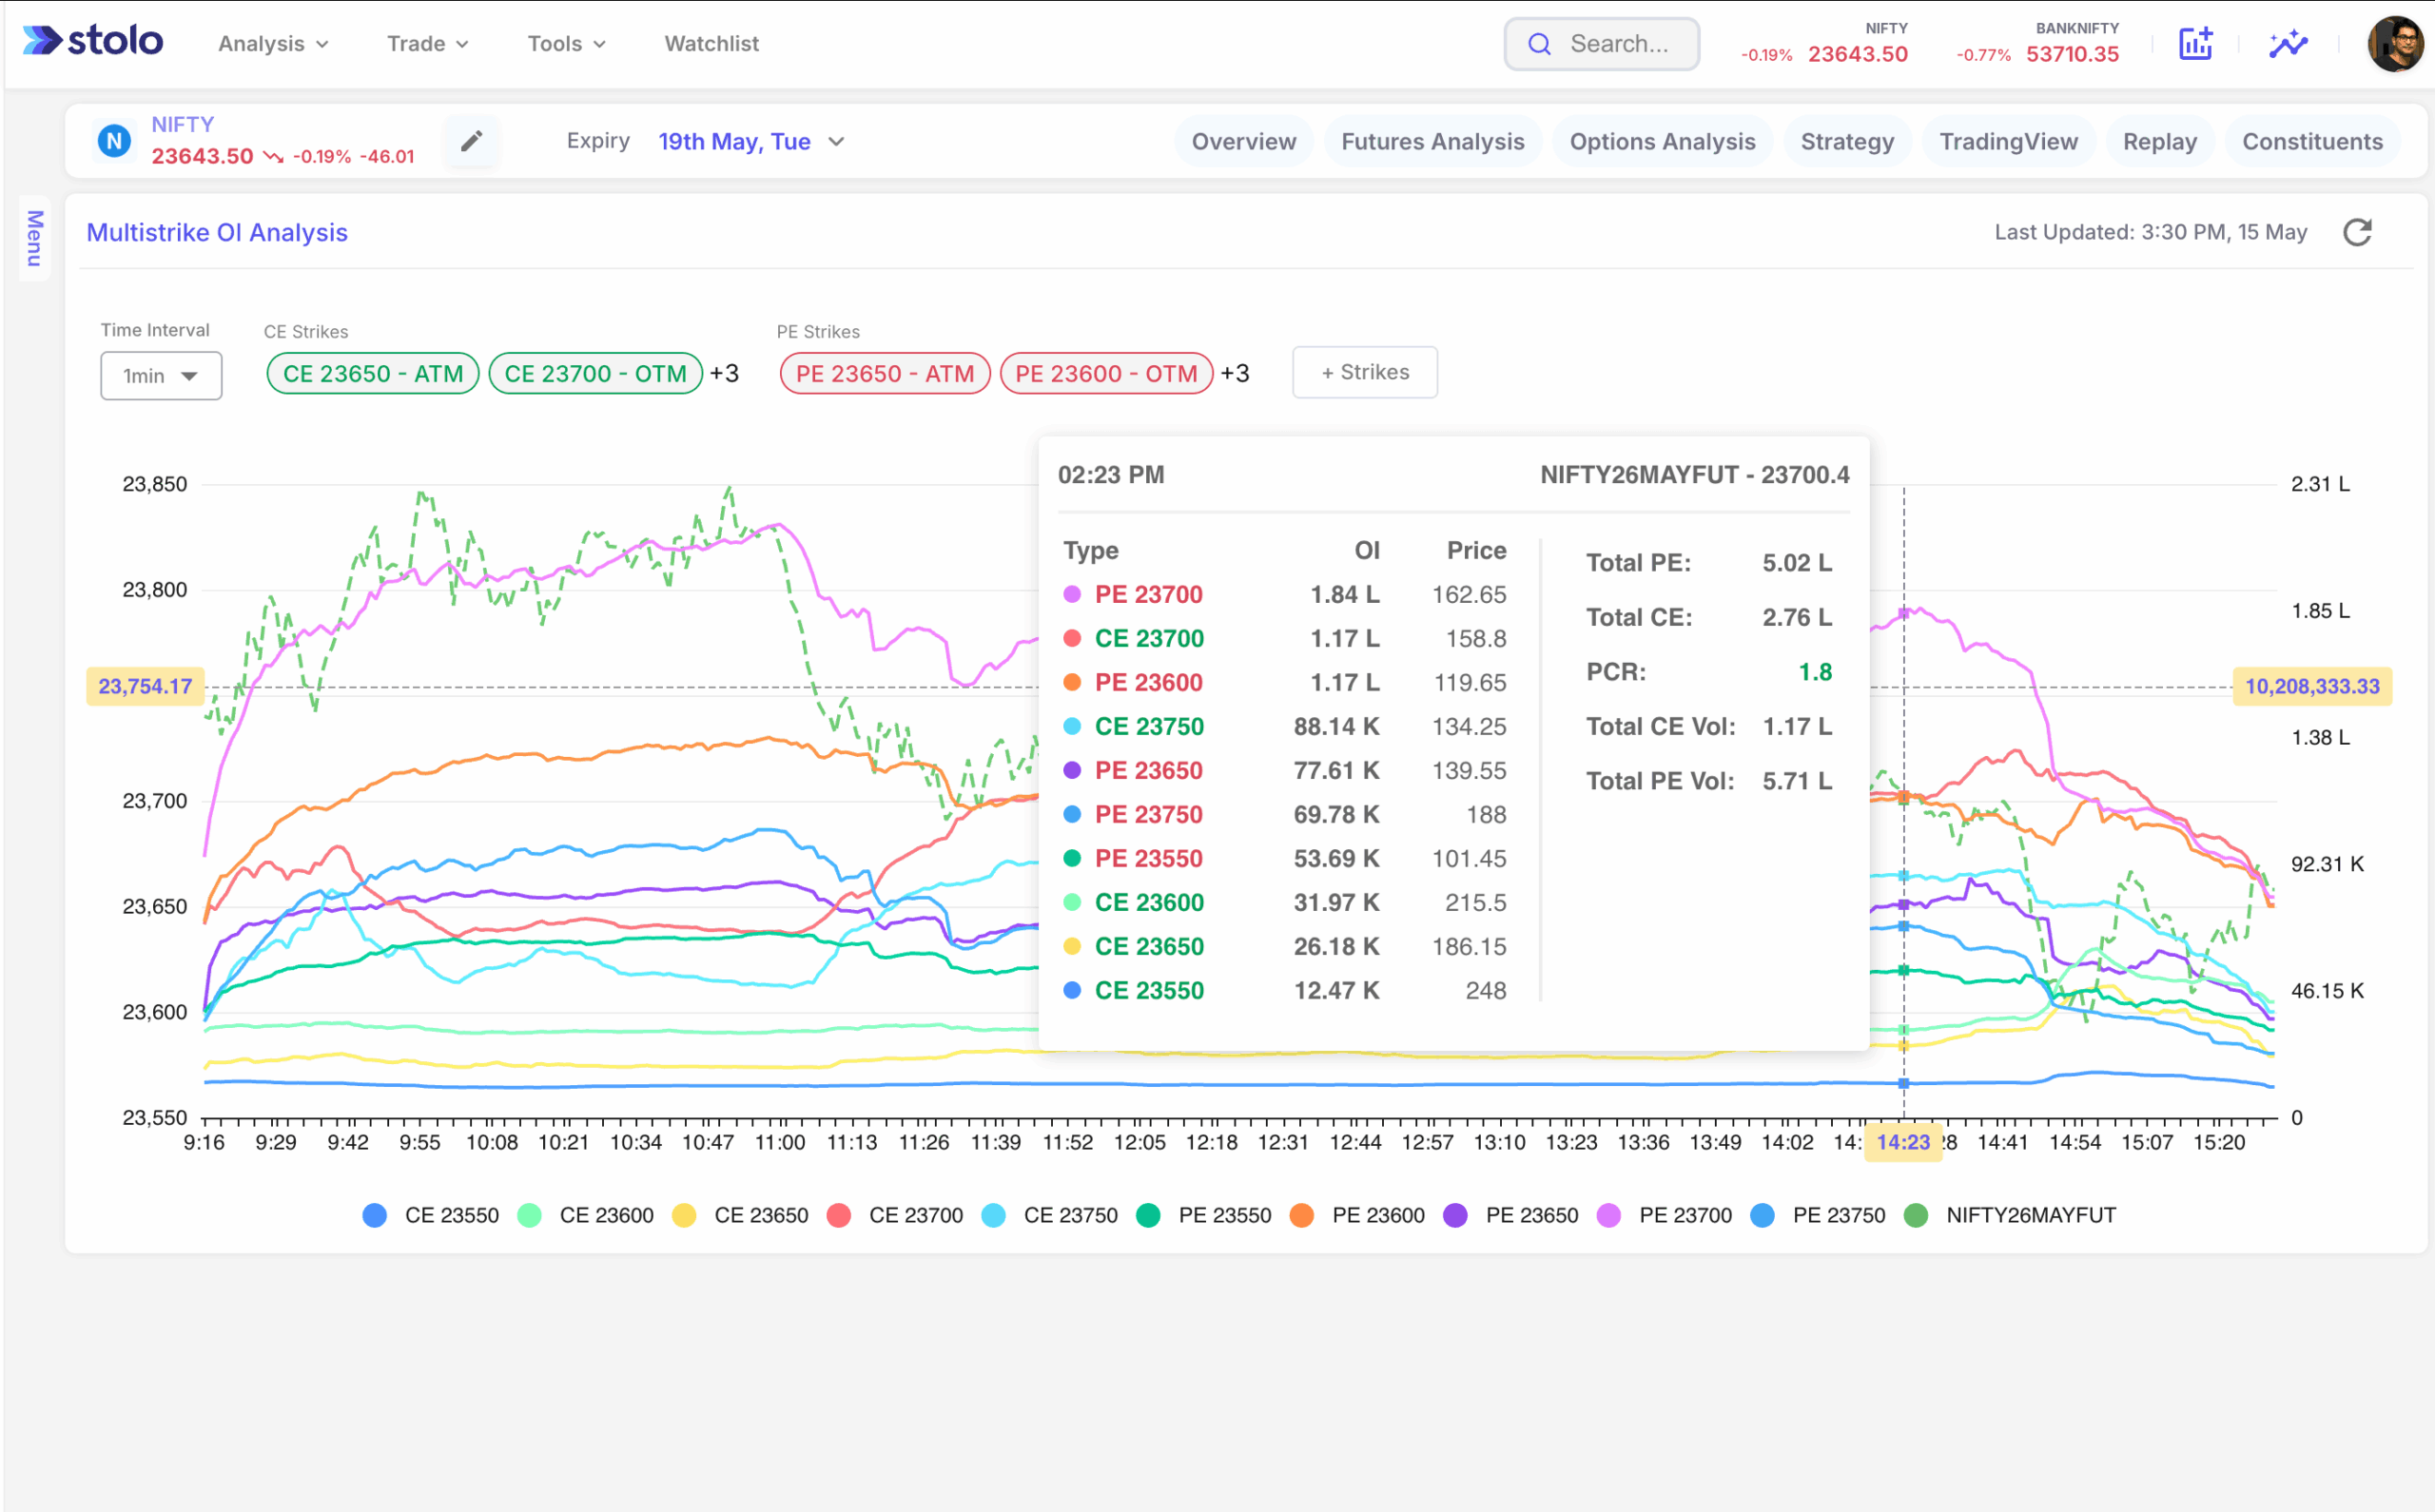
Task: Click the NIFTY26MAYFUT - 23700.4 tooltip title
Action: (x=1694, y=475)
